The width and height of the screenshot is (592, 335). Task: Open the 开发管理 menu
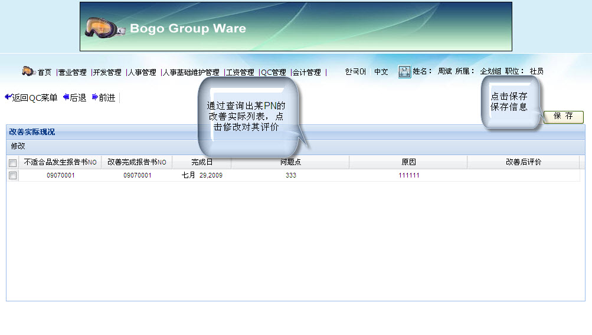107,73
